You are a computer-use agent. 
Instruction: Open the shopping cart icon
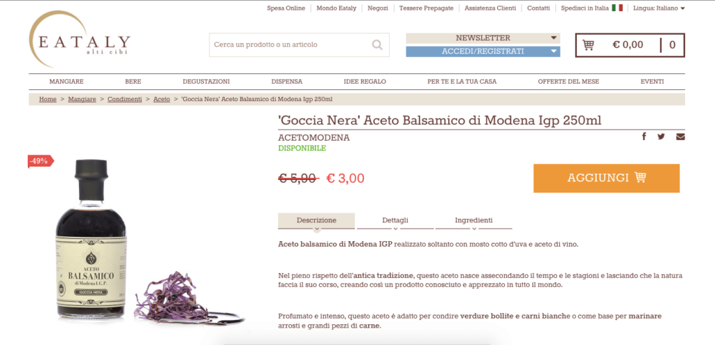588,45
